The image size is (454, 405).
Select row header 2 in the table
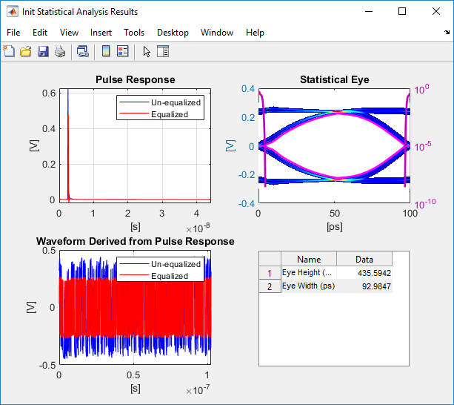(270, 286)
